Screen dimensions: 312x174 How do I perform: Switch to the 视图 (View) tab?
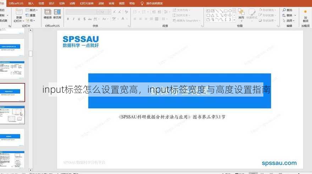(x=122, y=4)
